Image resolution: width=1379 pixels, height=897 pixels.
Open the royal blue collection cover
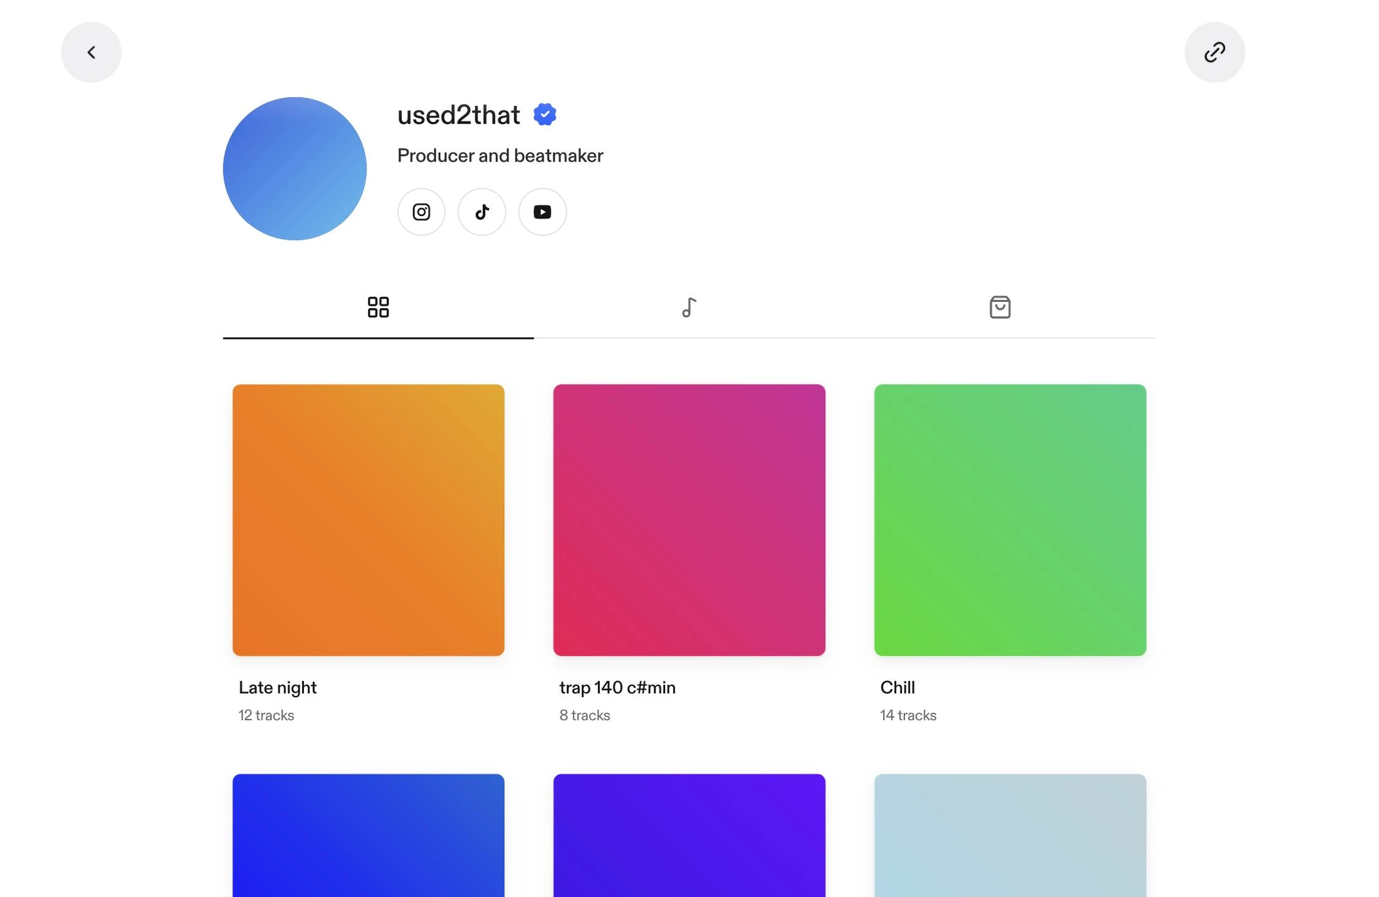[369, 835]
